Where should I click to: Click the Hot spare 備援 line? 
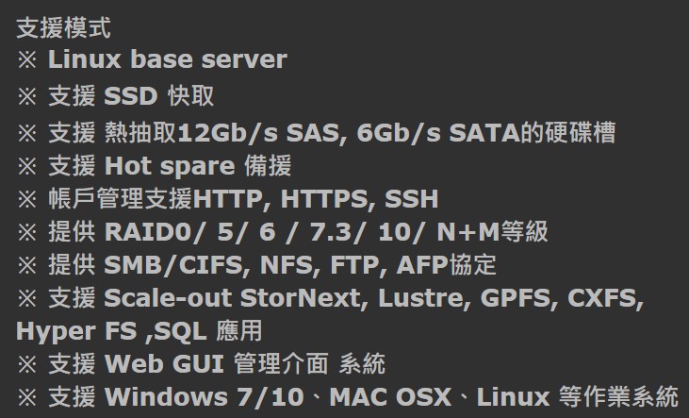pyautogui.click(x=155, y=166)
